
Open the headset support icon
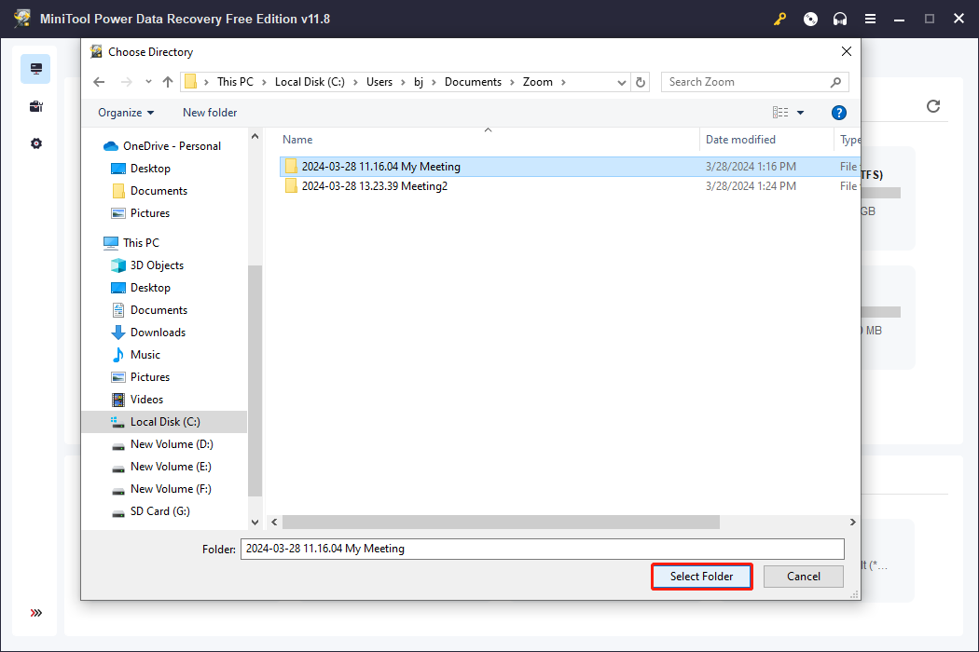(x=840, y=19)
